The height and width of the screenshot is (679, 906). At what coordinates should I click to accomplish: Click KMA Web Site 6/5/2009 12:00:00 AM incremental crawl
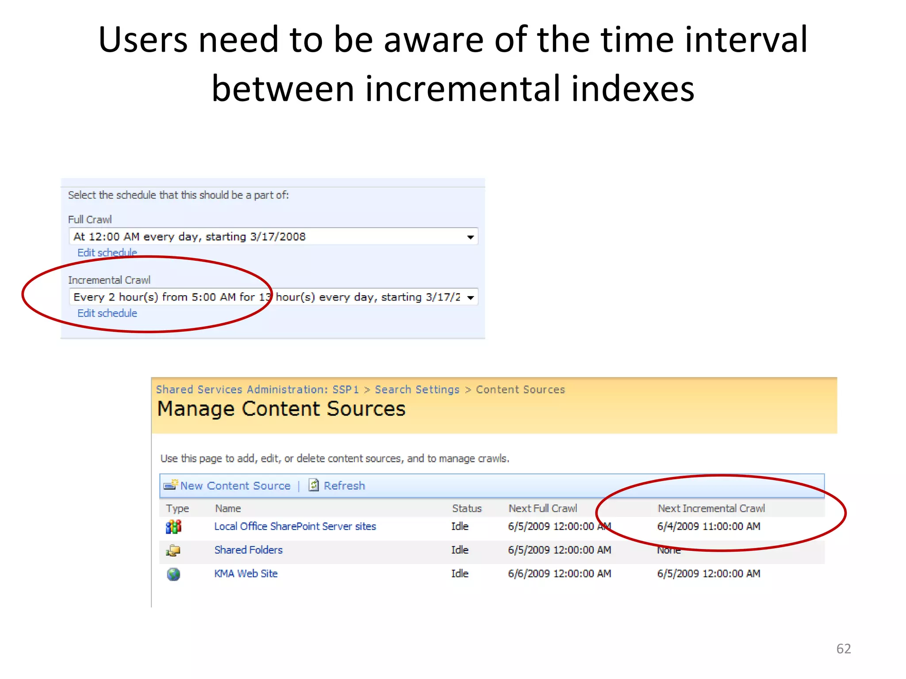tap(709, 573)
